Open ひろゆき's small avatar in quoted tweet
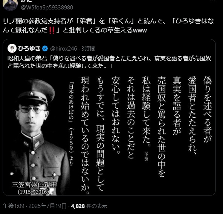This screenshot has width=223, height=214. click(12, 48)
